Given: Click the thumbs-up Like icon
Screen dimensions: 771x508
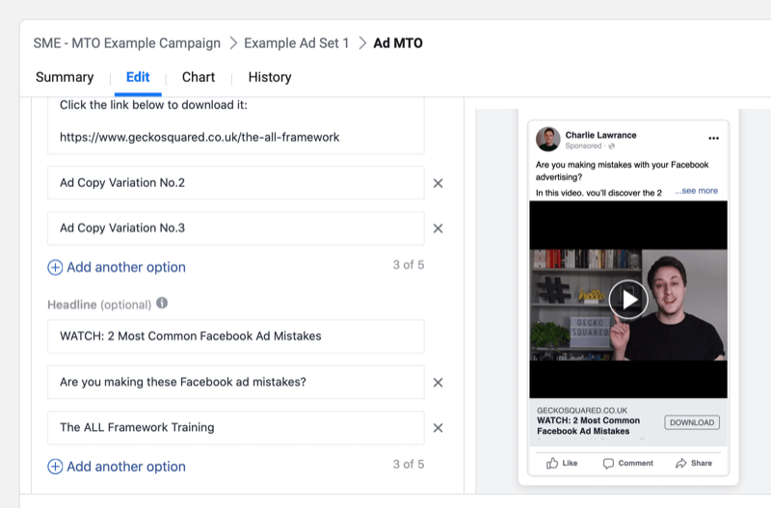Looking at the screenshot, I should [x=552, y=464].
